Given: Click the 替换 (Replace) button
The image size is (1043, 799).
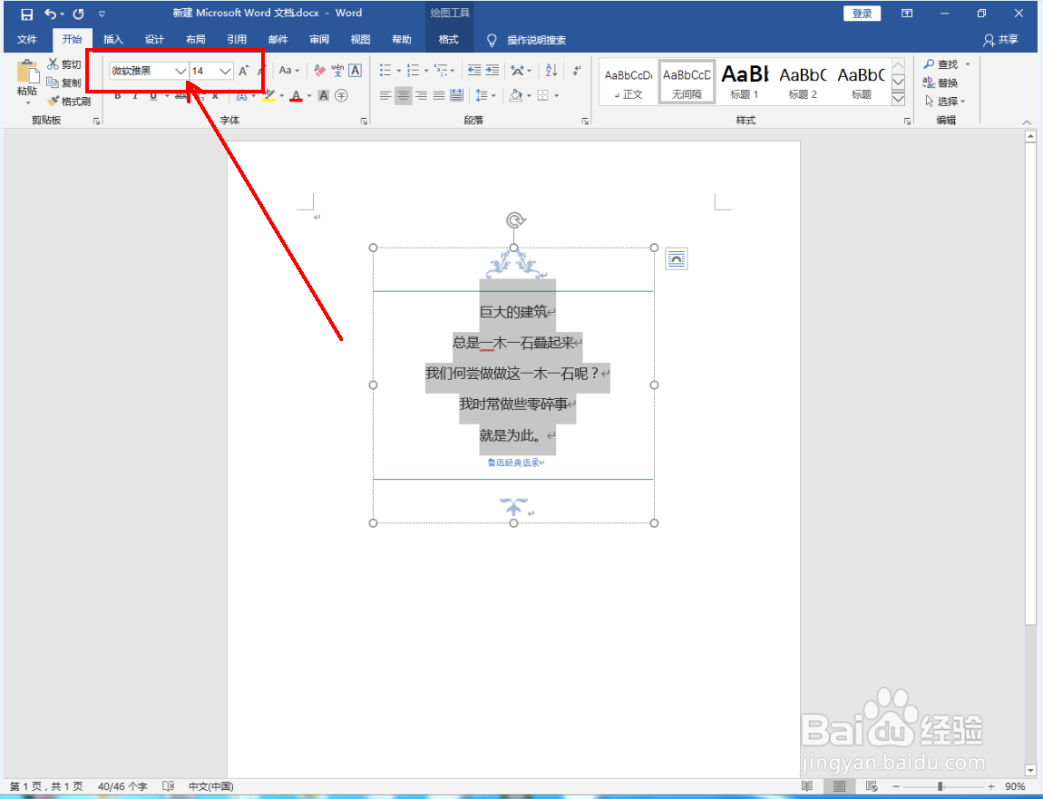Looking at the screenshot, I should 943,83.
